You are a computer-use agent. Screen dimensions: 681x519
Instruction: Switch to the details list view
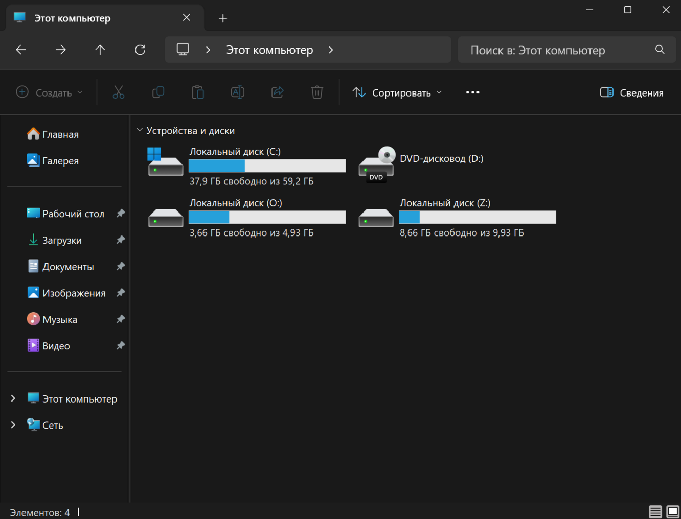coord(655,511)
